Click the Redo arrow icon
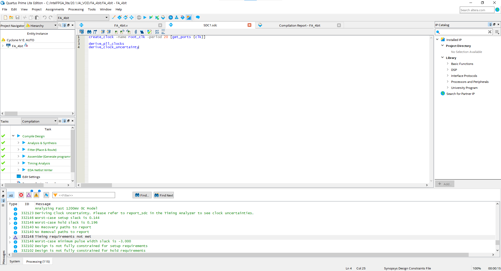This screenshot has width=501, height=271. click(x=51, y=17)
